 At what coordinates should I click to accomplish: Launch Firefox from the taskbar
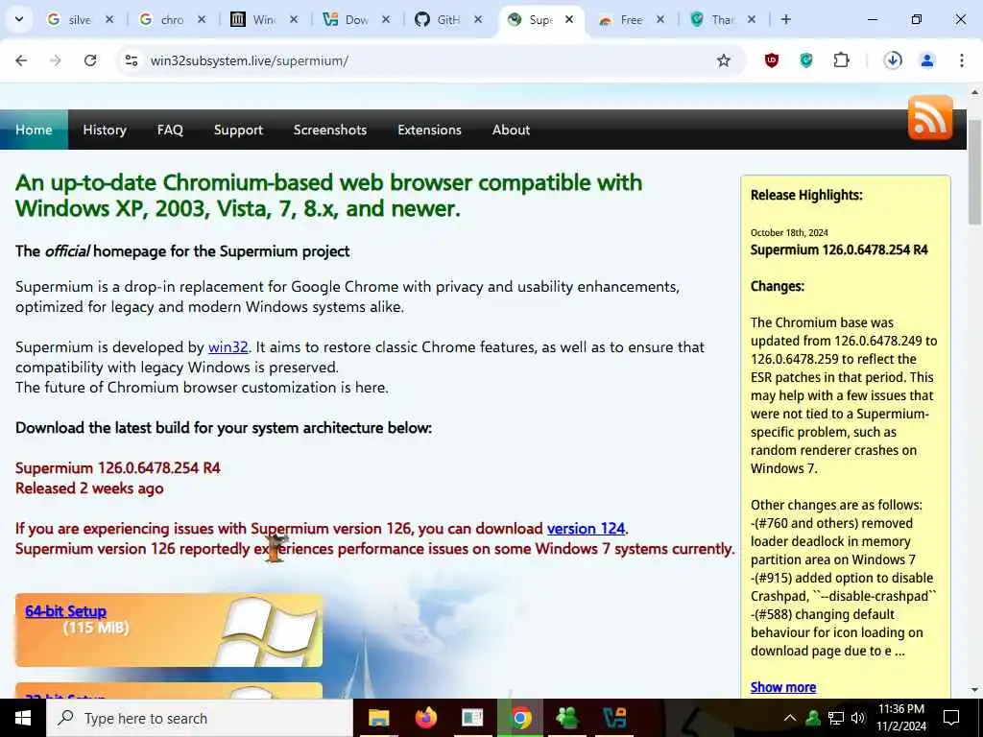426,718
